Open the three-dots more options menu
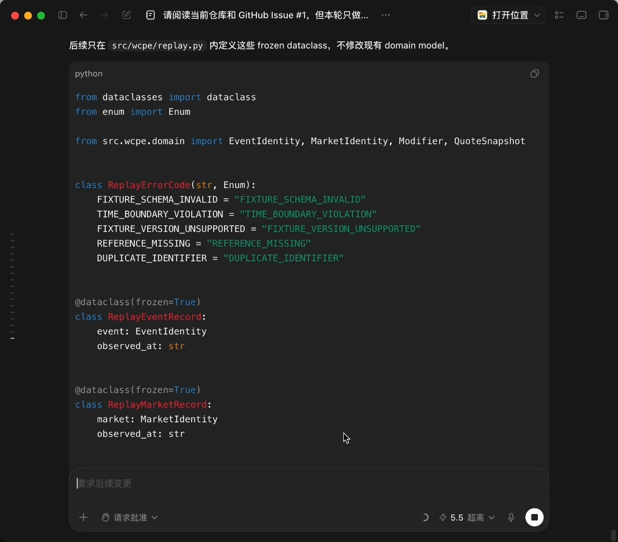Screen dimensions: 618x542 coord(385,15)
